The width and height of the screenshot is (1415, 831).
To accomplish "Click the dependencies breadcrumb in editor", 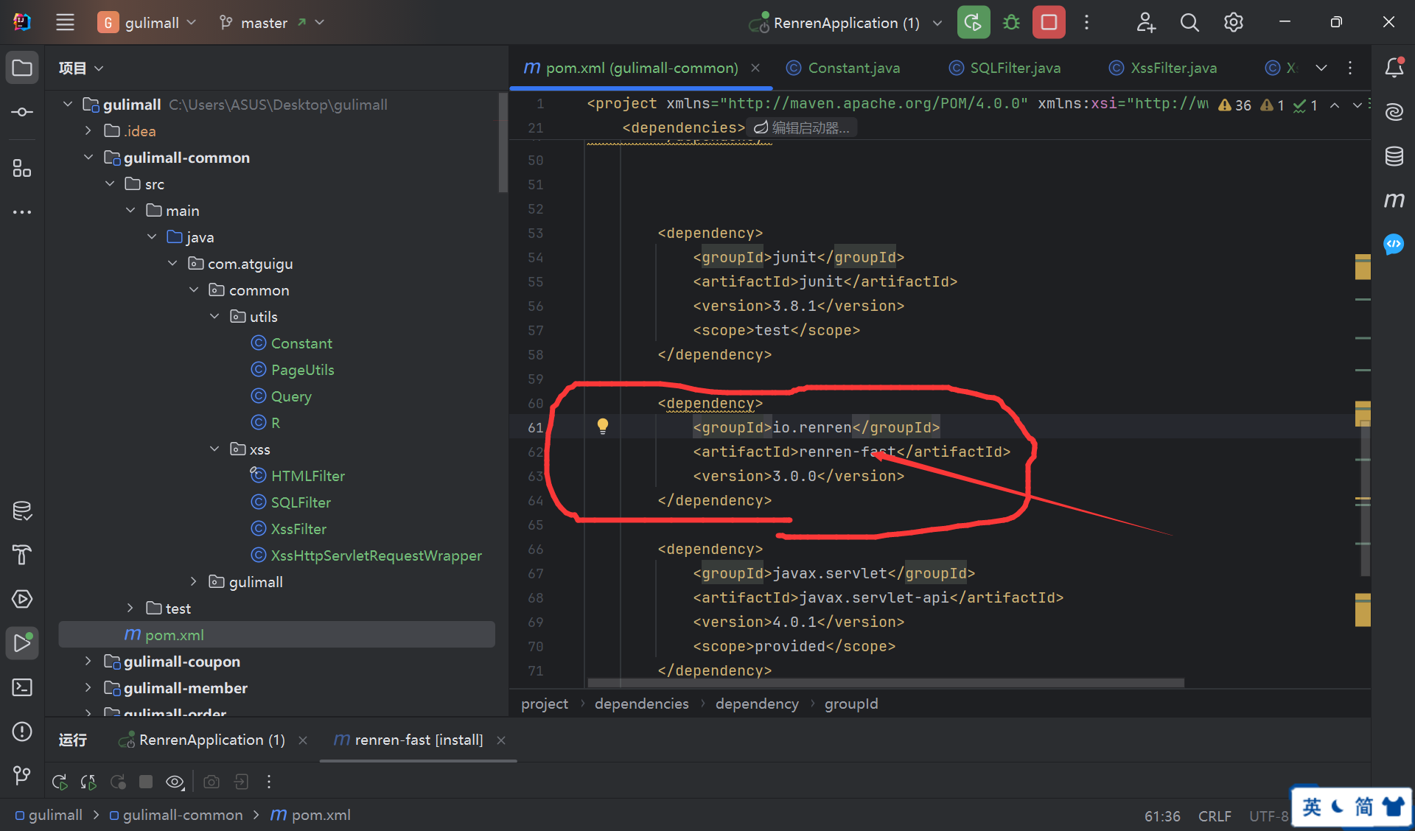I will pyautogui.click(x=641, y=704).
